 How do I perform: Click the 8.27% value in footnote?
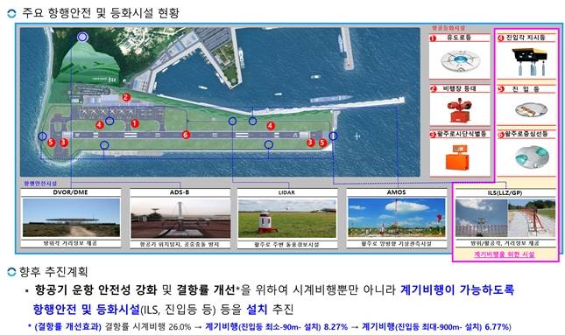pyautogui.click(x=335, y=327)
